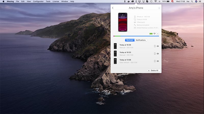This screenshot has height=114, width=204.
Task: Click restore icon for Today at 13:08 backup
Action: [155, 61]
